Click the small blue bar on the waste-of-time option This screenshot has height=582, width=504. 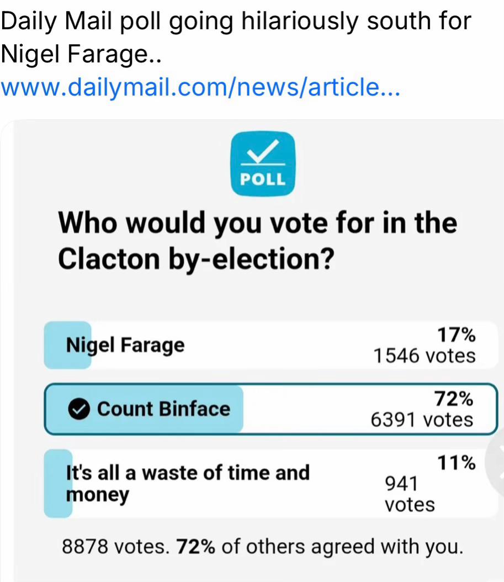58,484
